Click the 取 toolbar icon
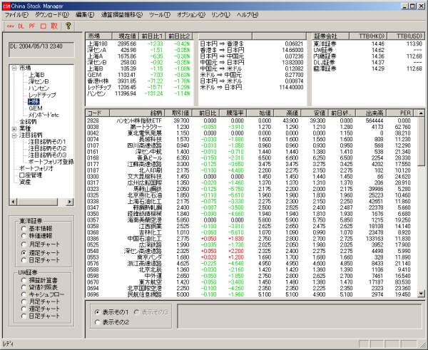 point(54,26)
